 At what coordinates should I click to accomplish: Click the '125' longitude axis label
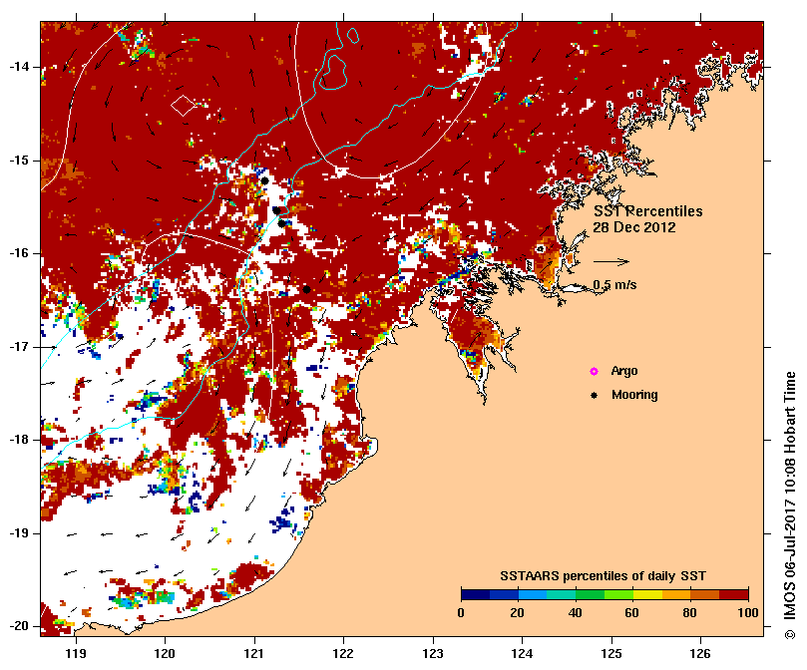tap(611, 653)
